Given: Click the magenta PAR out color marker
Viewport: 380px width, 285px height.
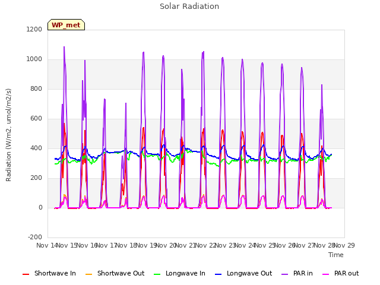Looking at the screenshot, I should coord(326,274).
